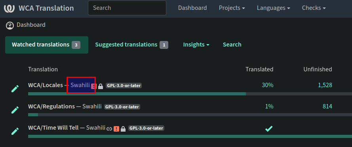Open the WCA Translation home link
The image size is (352, 147).
click(46, 8)
